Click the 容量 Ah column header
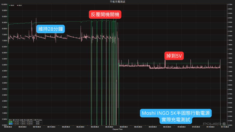This screenshot has width=235, height=132. pyautogui.click(x=23, y=120)
